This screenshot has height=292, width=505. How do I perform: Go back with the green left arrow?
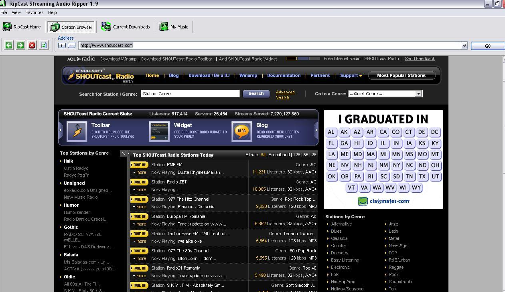(8, 45)
